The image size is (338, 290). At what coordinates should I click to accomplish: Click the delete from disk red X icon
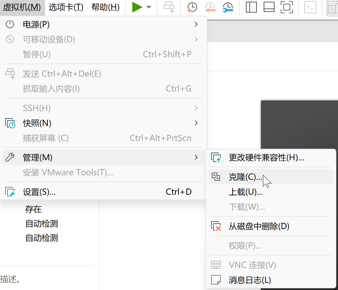coord(216,226)
